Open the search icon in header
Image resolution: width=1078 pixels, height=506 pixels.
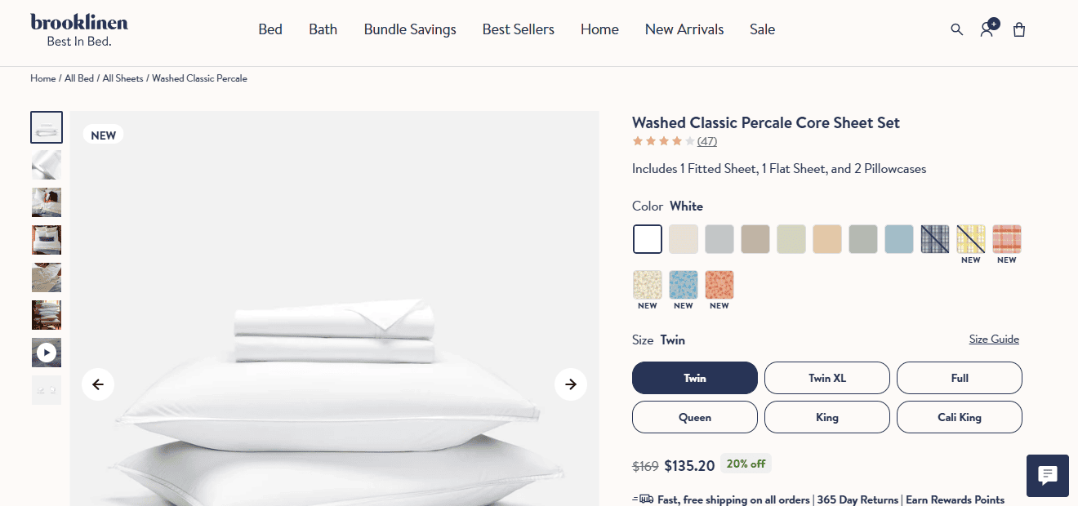pos(957,29)
